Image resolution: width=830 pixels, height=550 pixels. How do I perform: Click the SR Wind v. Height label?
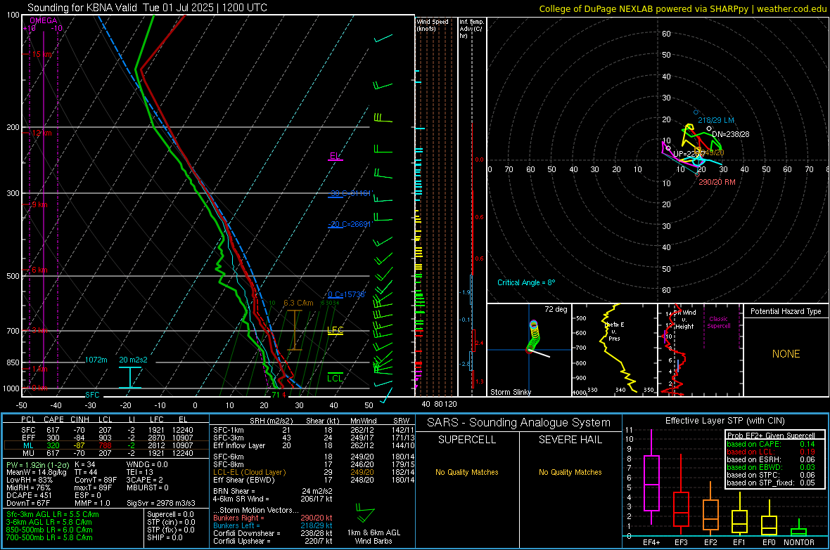click(x=684, y=320)
